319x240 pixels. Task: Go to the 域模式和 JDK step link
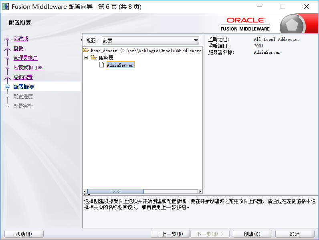coord(28,67)
